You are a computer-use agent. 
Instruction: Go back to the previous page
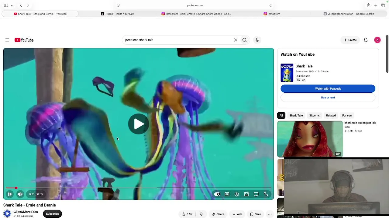tap(21, 5)
